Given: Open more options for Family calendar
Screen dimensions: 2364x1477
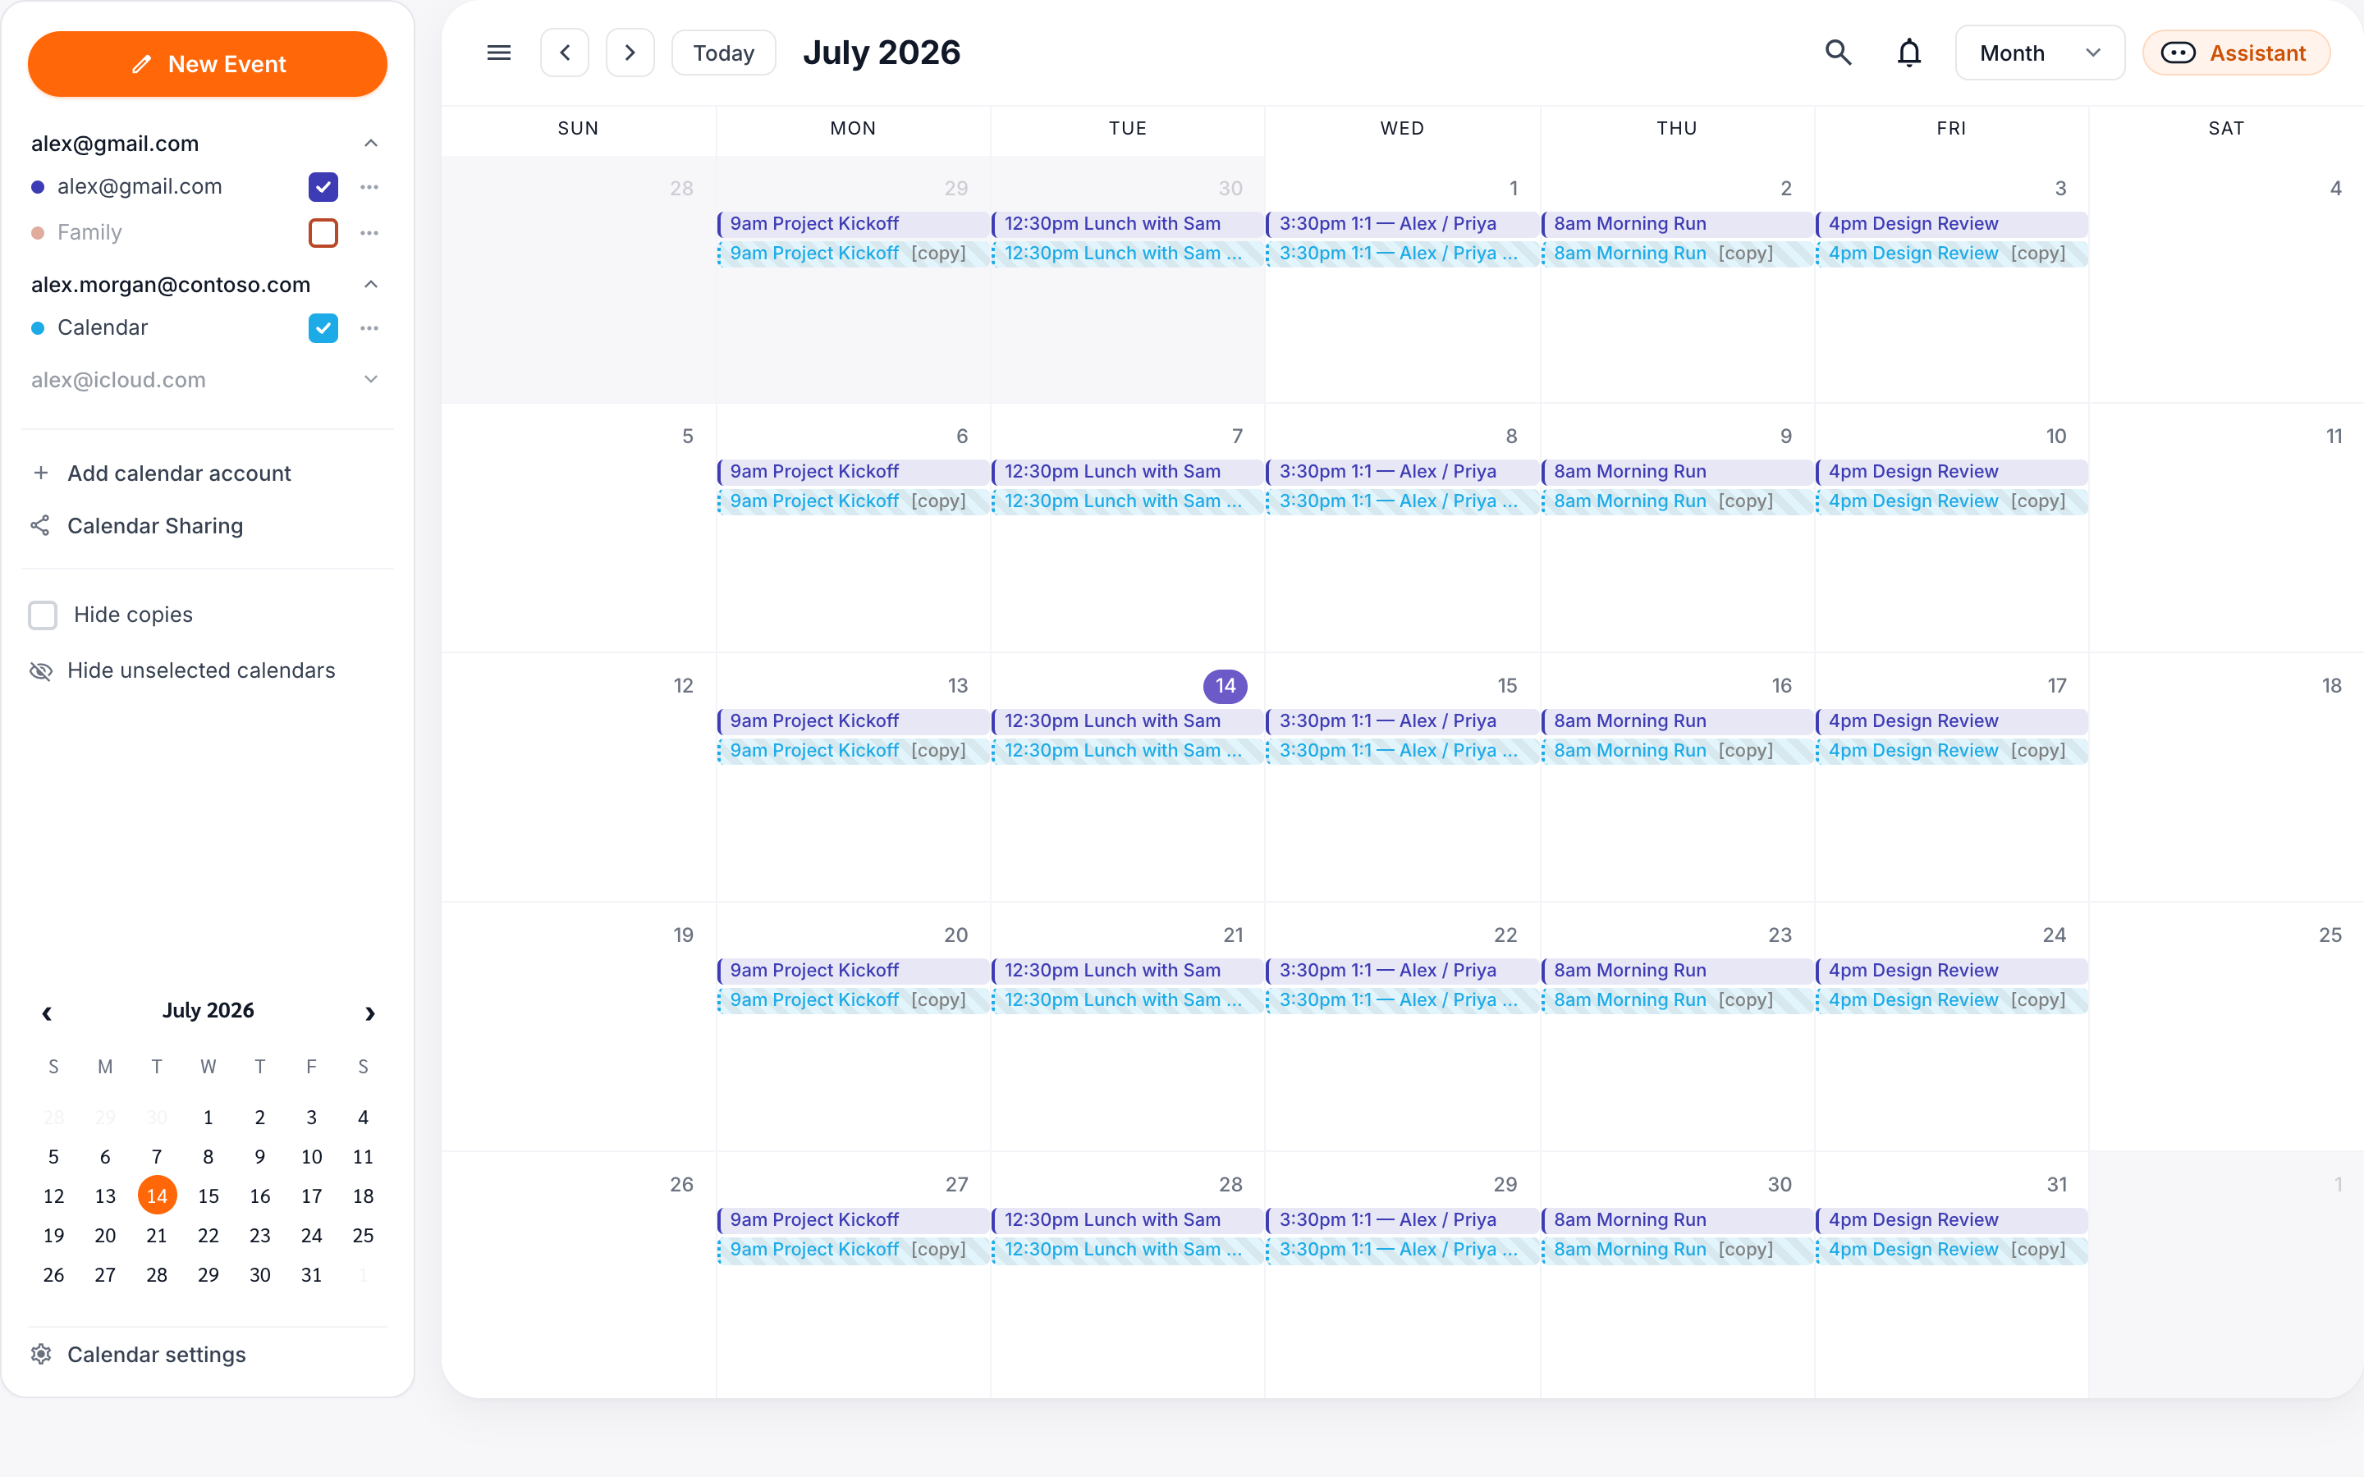Looking at the screenshot, I should [369, 232].
